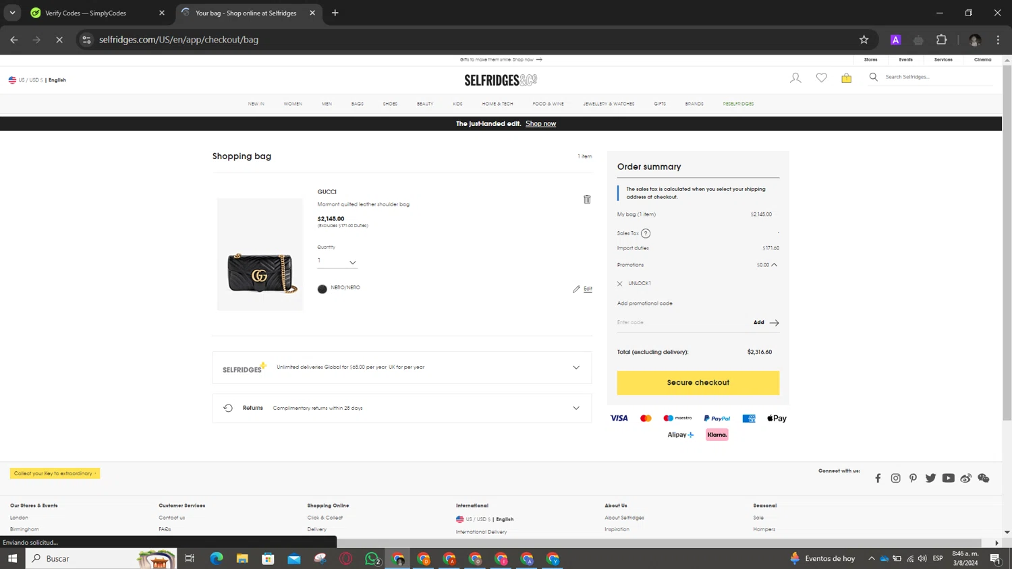This screenshot has width=1012, height=569.
Task: Open the Chrome three-dot menu
Action: pyautogui.click(x=998, y=40)
